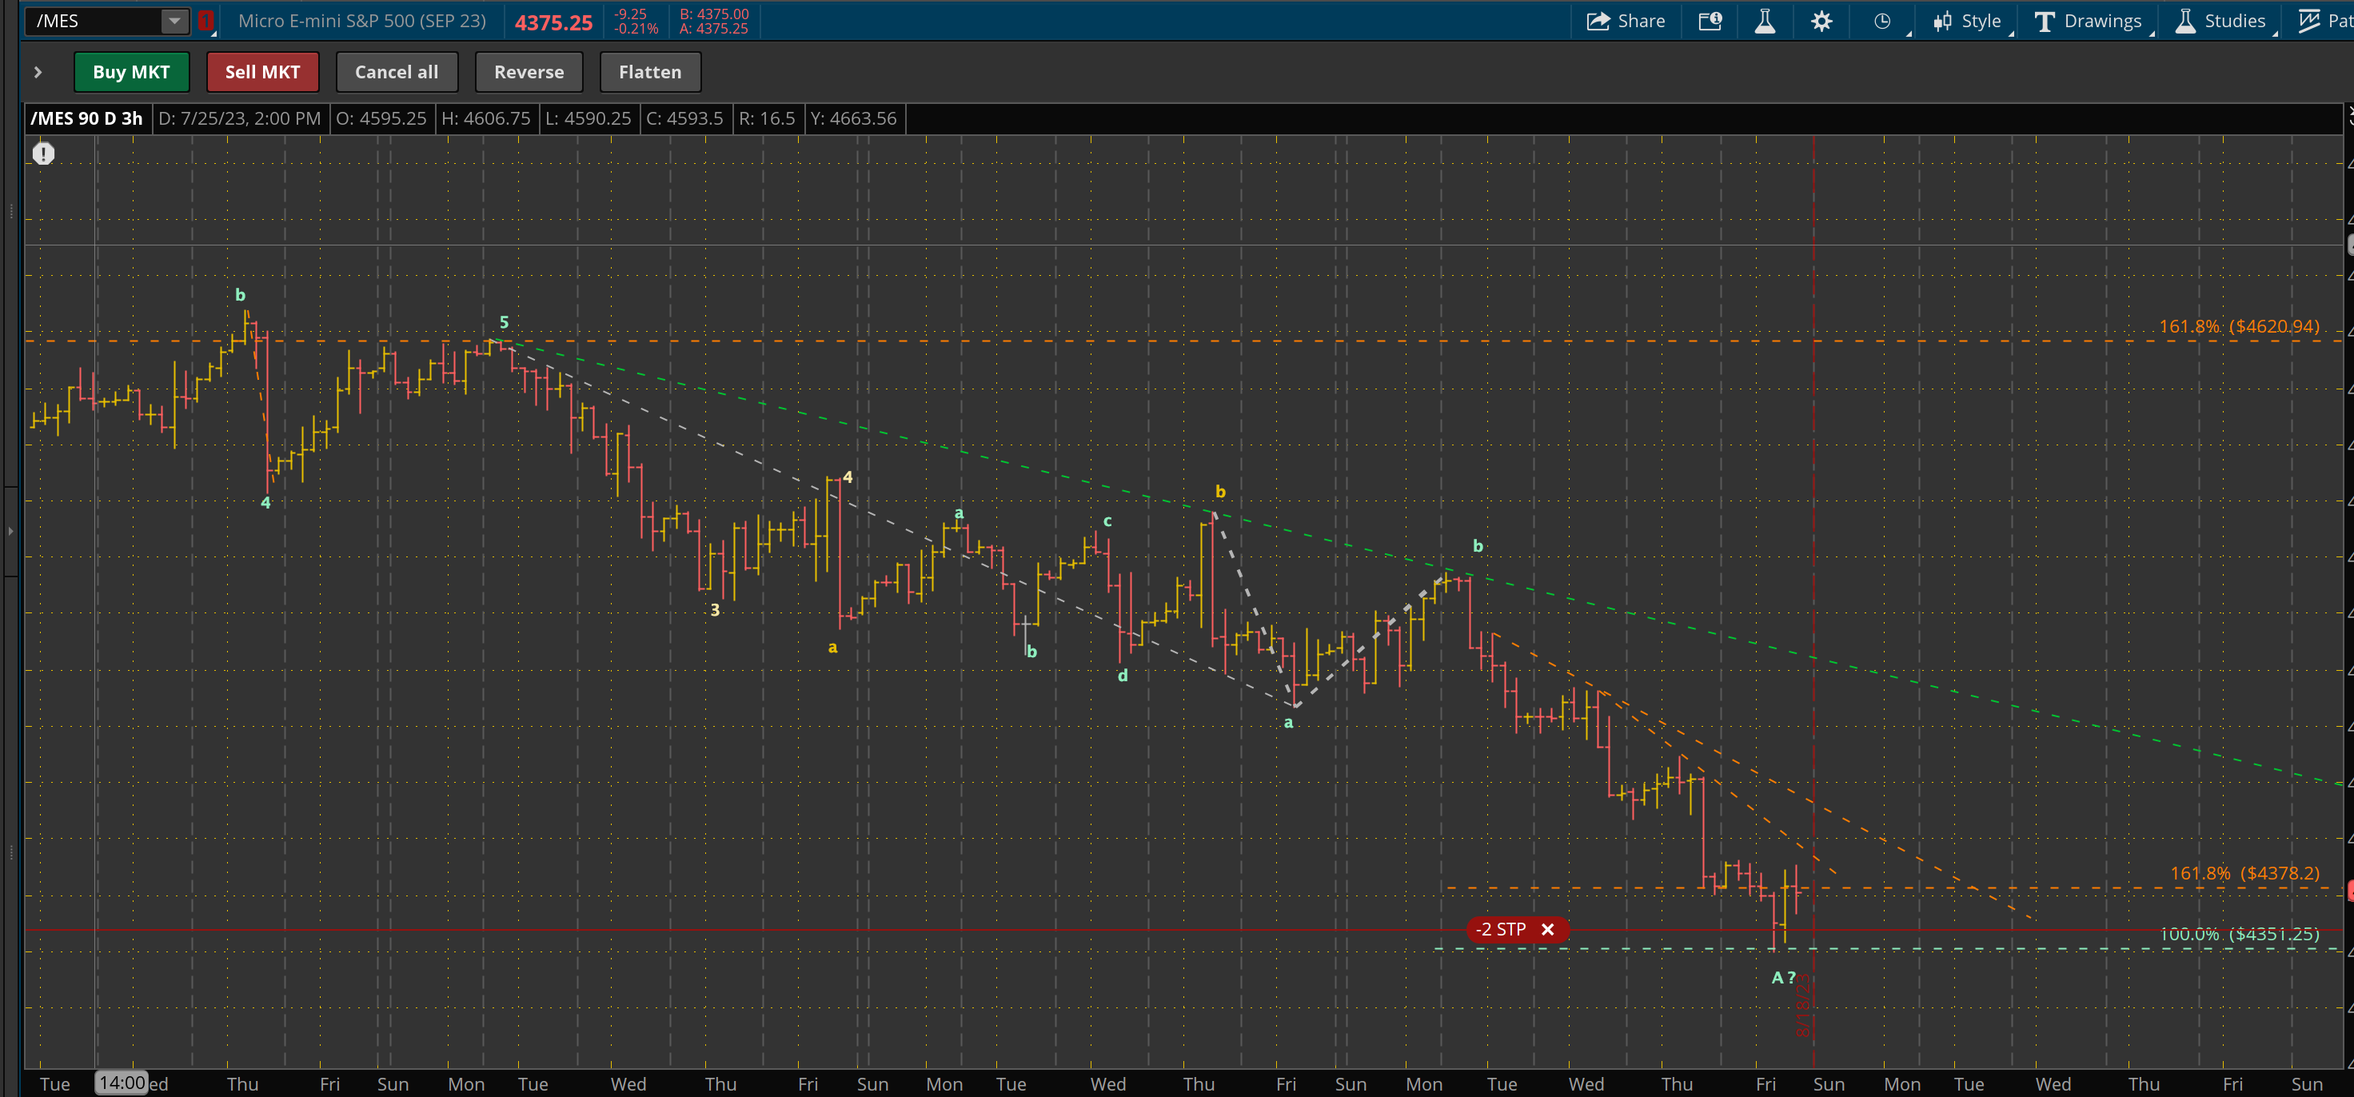Select the wave '3' label on chart

point(715,610)
